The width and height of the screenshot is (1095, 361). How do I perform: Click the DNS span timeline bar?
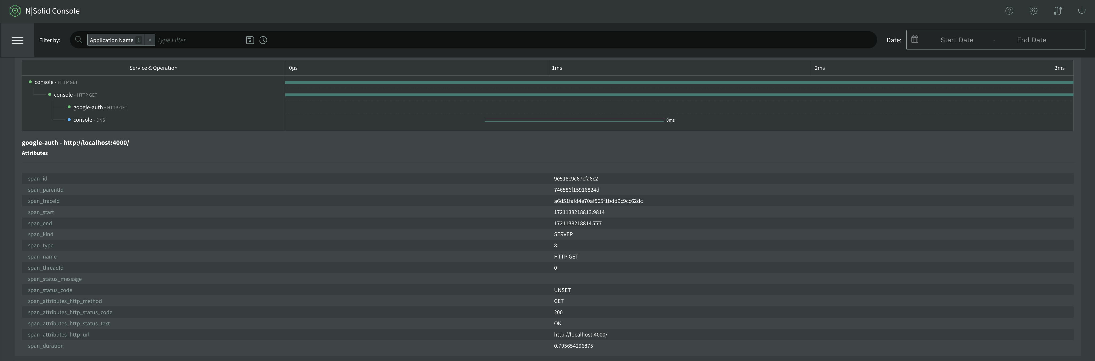[x=574, y=120]
